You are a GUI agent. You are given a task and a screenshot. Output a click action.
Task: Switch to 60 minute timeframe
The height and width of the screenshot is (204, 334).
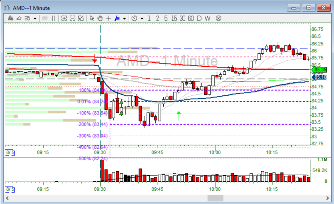[191, 18]
